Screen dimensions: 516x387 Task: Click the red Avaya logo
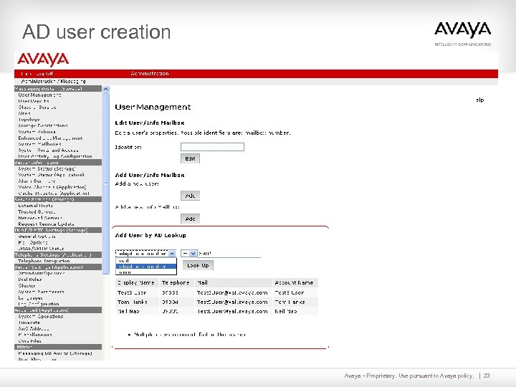coord(43,59)
